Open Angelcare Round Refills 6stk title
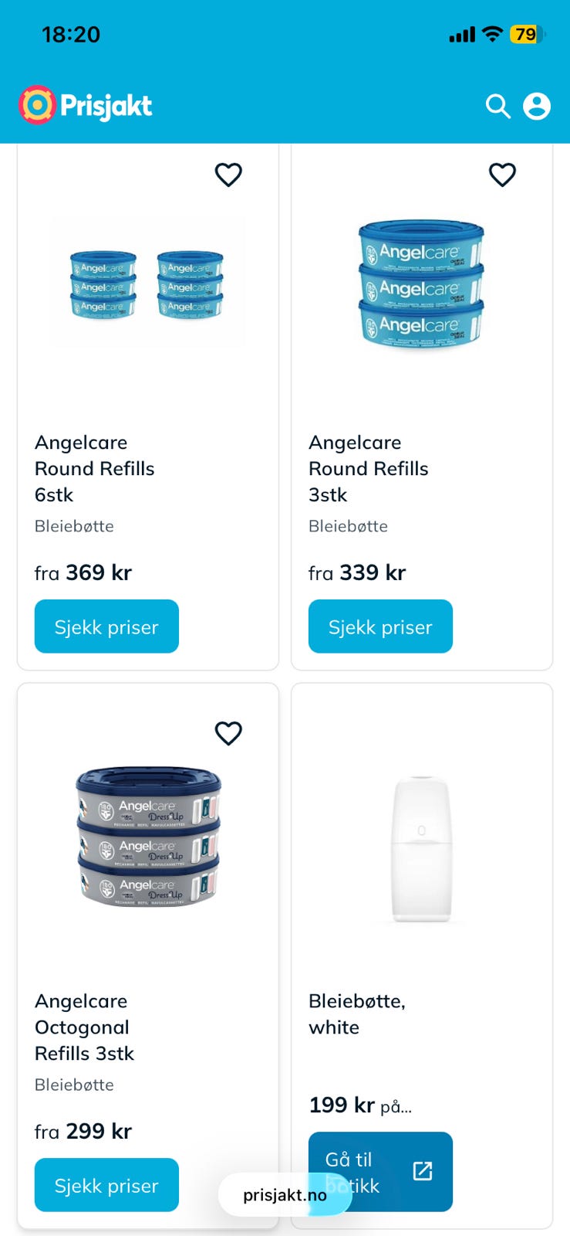The width and height of the screenshot is (570, 1236). click(x=94, y=468)
